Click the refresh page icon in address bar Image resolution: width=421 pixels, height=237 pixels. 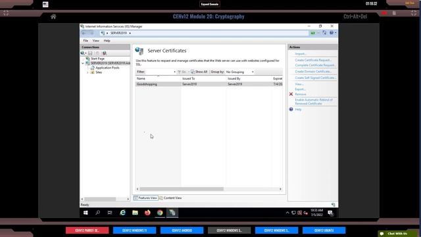tap(324, 33)
